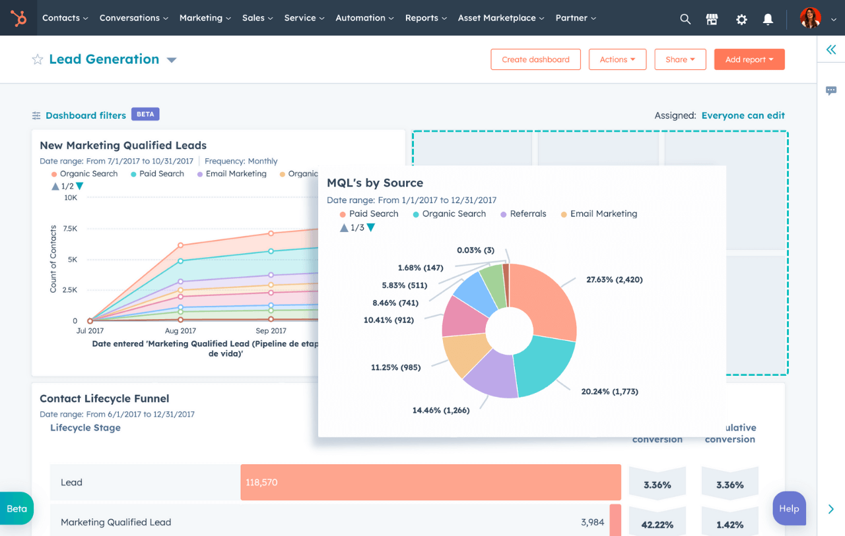Click the HubSpot sprocket logo
This screenshot has height=536, width=845.
coord(18,18)
